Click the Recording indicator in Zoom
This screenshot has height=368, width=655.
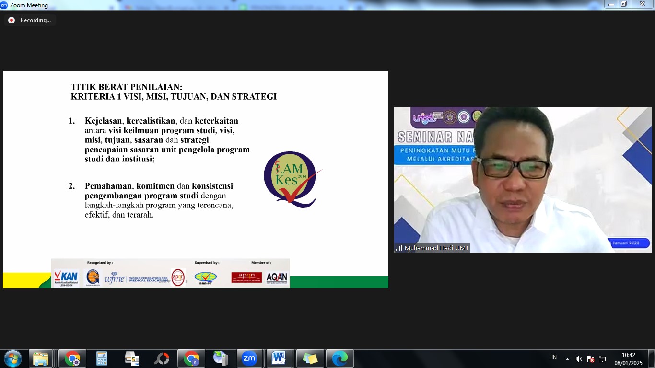(x=30, y=20)
